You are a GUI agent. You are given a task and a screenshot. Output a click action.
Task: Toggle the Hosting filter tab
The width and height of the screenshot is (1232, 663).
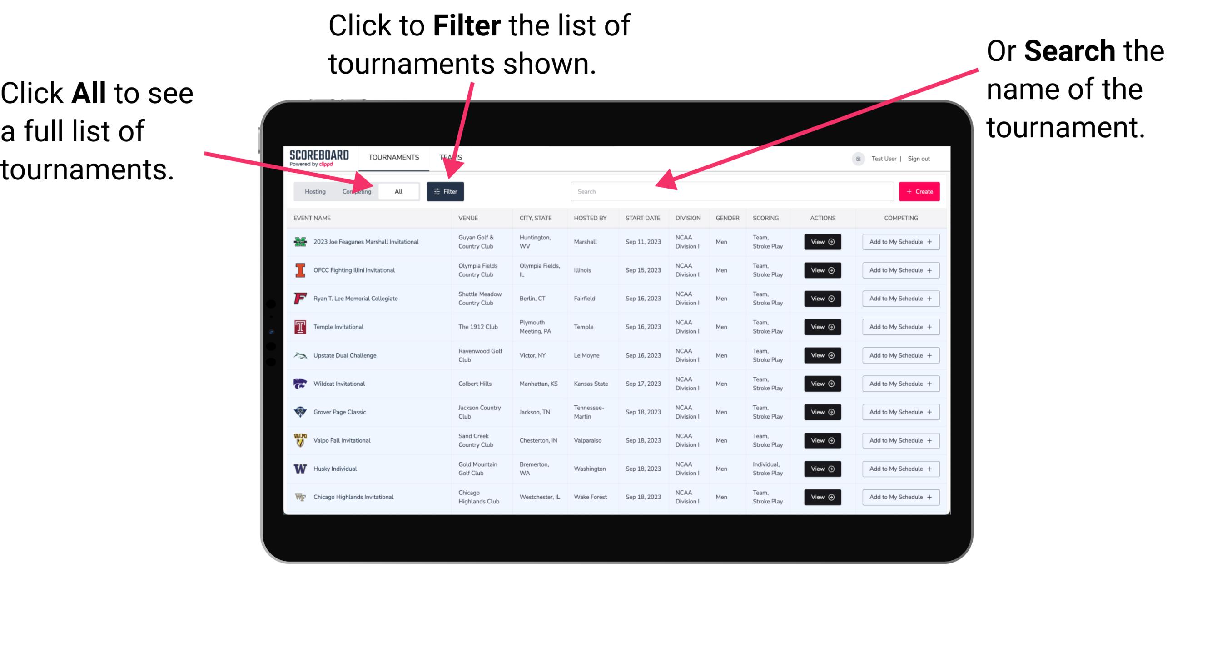(313, 191)
